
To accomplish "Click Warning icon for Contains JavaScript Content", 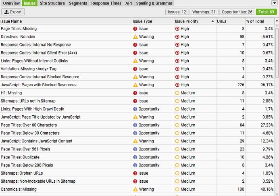I will tap(135, 141).
